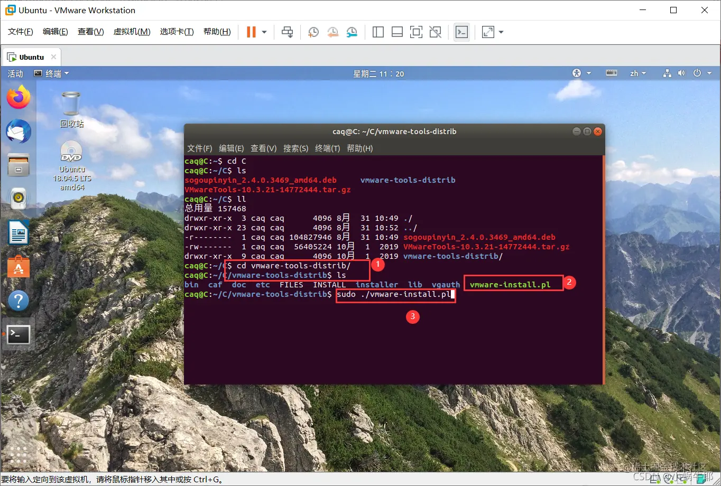Close the terminal window with the red button
This screenshot has width=721, height=486.
coord(598,132)
